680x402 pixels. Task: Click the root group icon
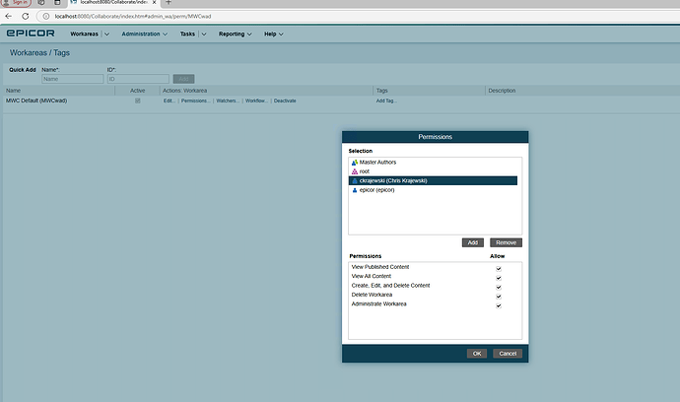(355, 171)
